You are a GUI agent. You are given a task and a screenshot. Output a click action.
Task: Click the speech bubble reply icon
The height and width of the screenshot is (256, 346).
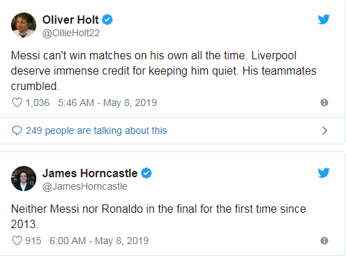click(x=17, y=130)
